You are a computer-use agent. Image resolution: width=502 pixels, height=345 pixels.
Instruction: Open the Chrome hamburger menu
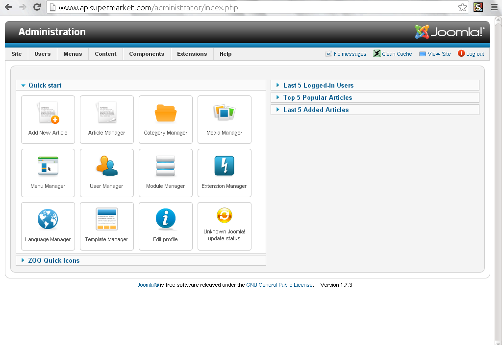[x=494, y=7]
